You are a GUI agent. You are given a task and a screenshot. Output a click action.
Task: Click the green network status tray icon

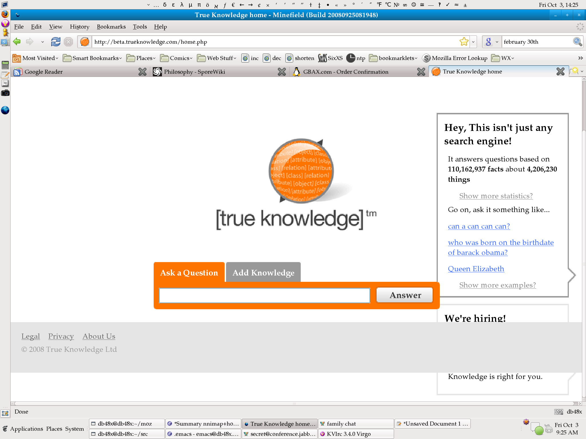539,430
